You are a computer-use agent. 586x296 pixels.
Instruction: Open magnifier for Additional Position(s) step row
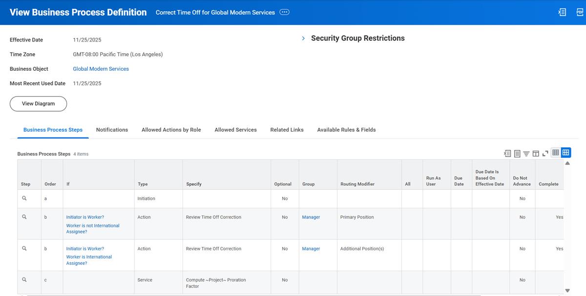coord(24,248)
